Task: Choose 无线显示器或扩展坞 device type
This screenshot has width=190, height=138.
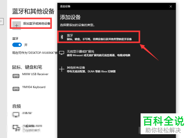Action: (98, 53)
